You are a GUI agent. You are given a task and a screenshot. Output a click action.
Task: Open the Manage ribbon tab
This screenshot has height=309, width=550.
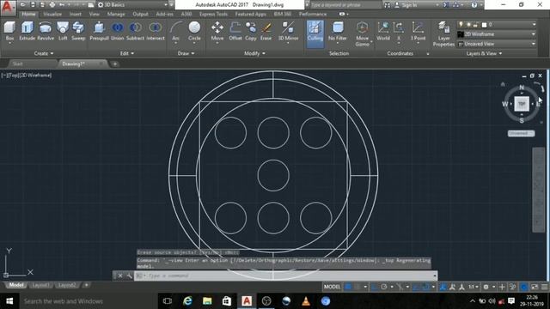click(x=116, y=14)
